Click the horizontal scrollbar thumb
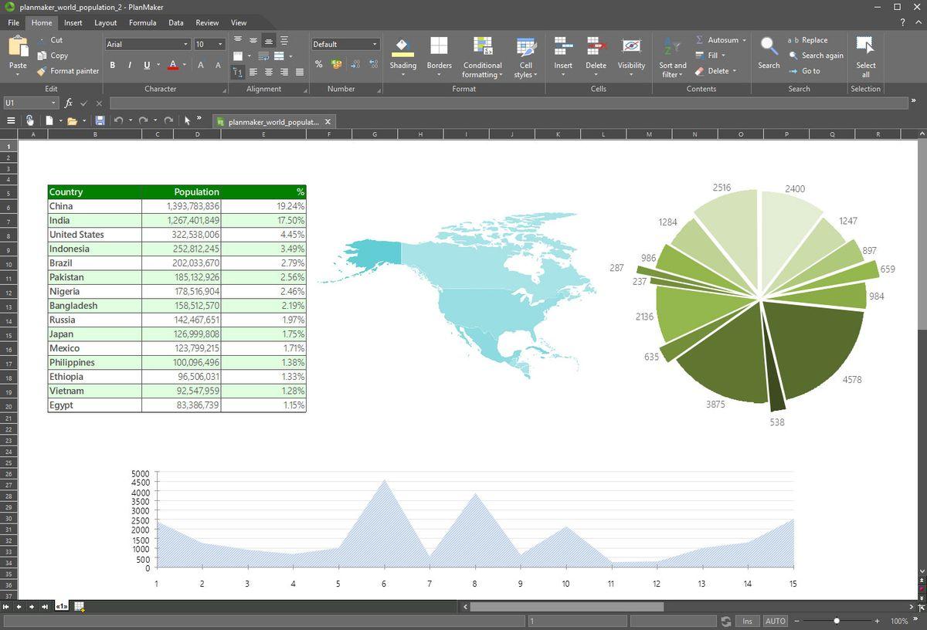Viewport: 927px width, 630px height. coord(566,607)
